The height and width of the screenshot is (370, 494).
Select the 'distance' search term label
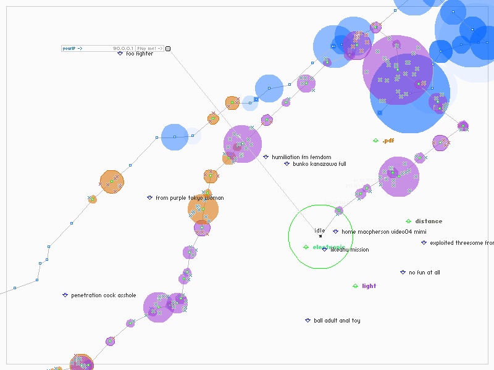point(429,221)
